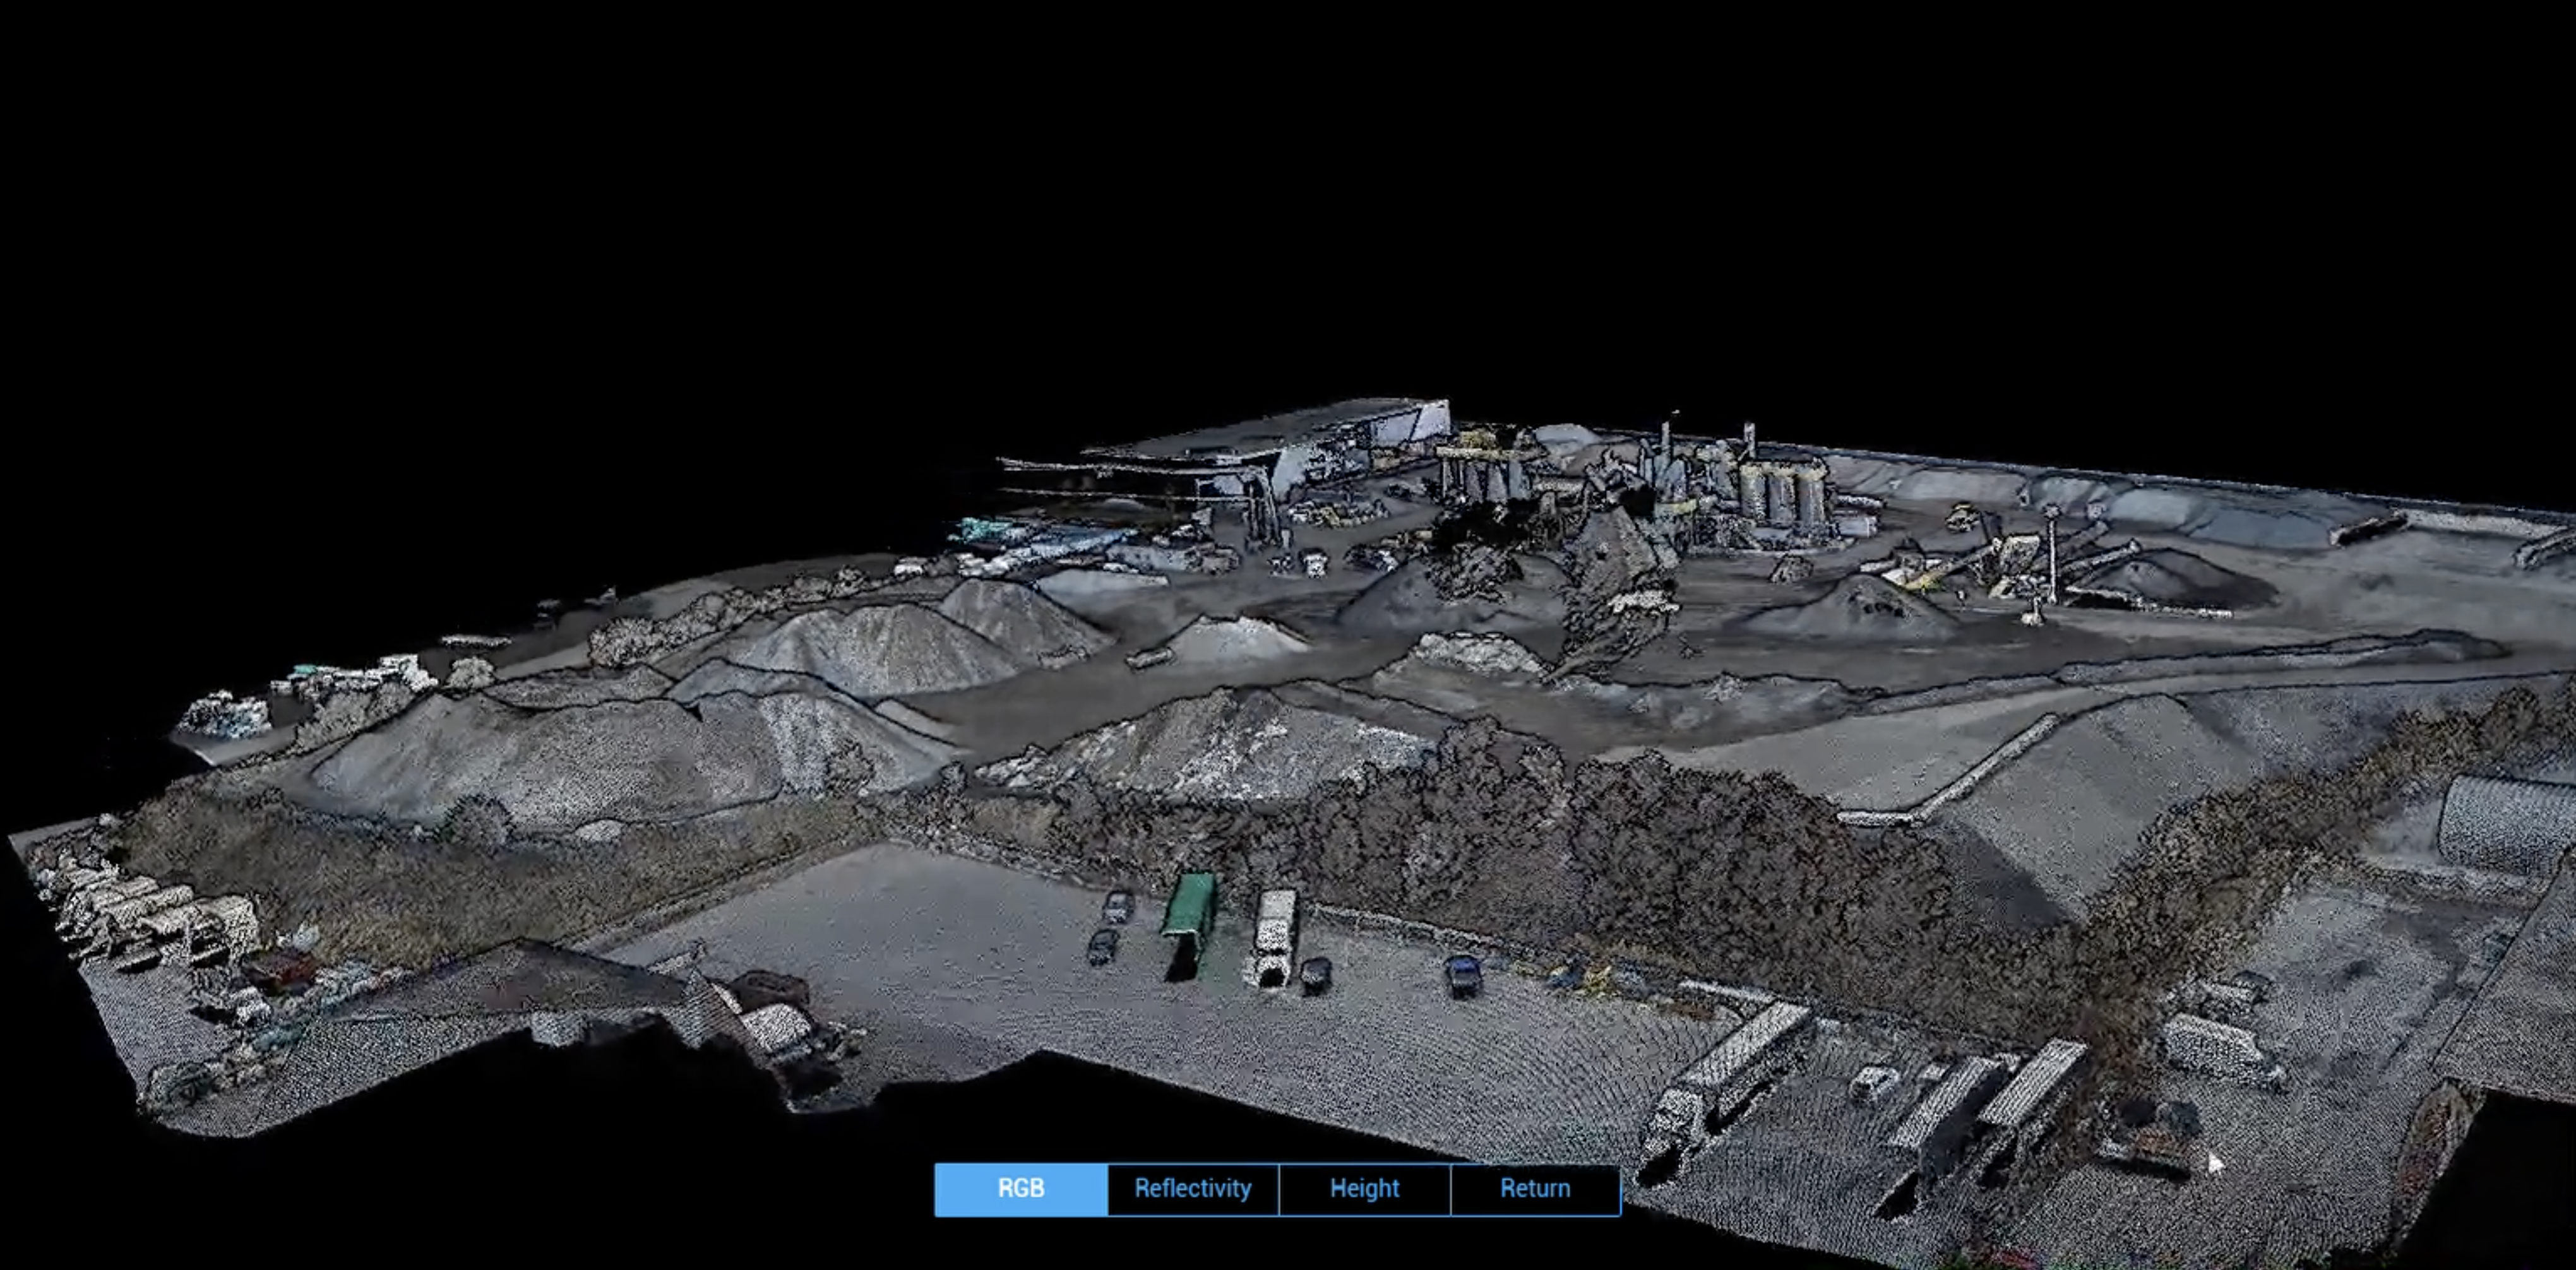Switch to Reflectivity coloring mode
Image resolution: width=2576 pixels, height=1270 pixels.
click(1193, 1189)
